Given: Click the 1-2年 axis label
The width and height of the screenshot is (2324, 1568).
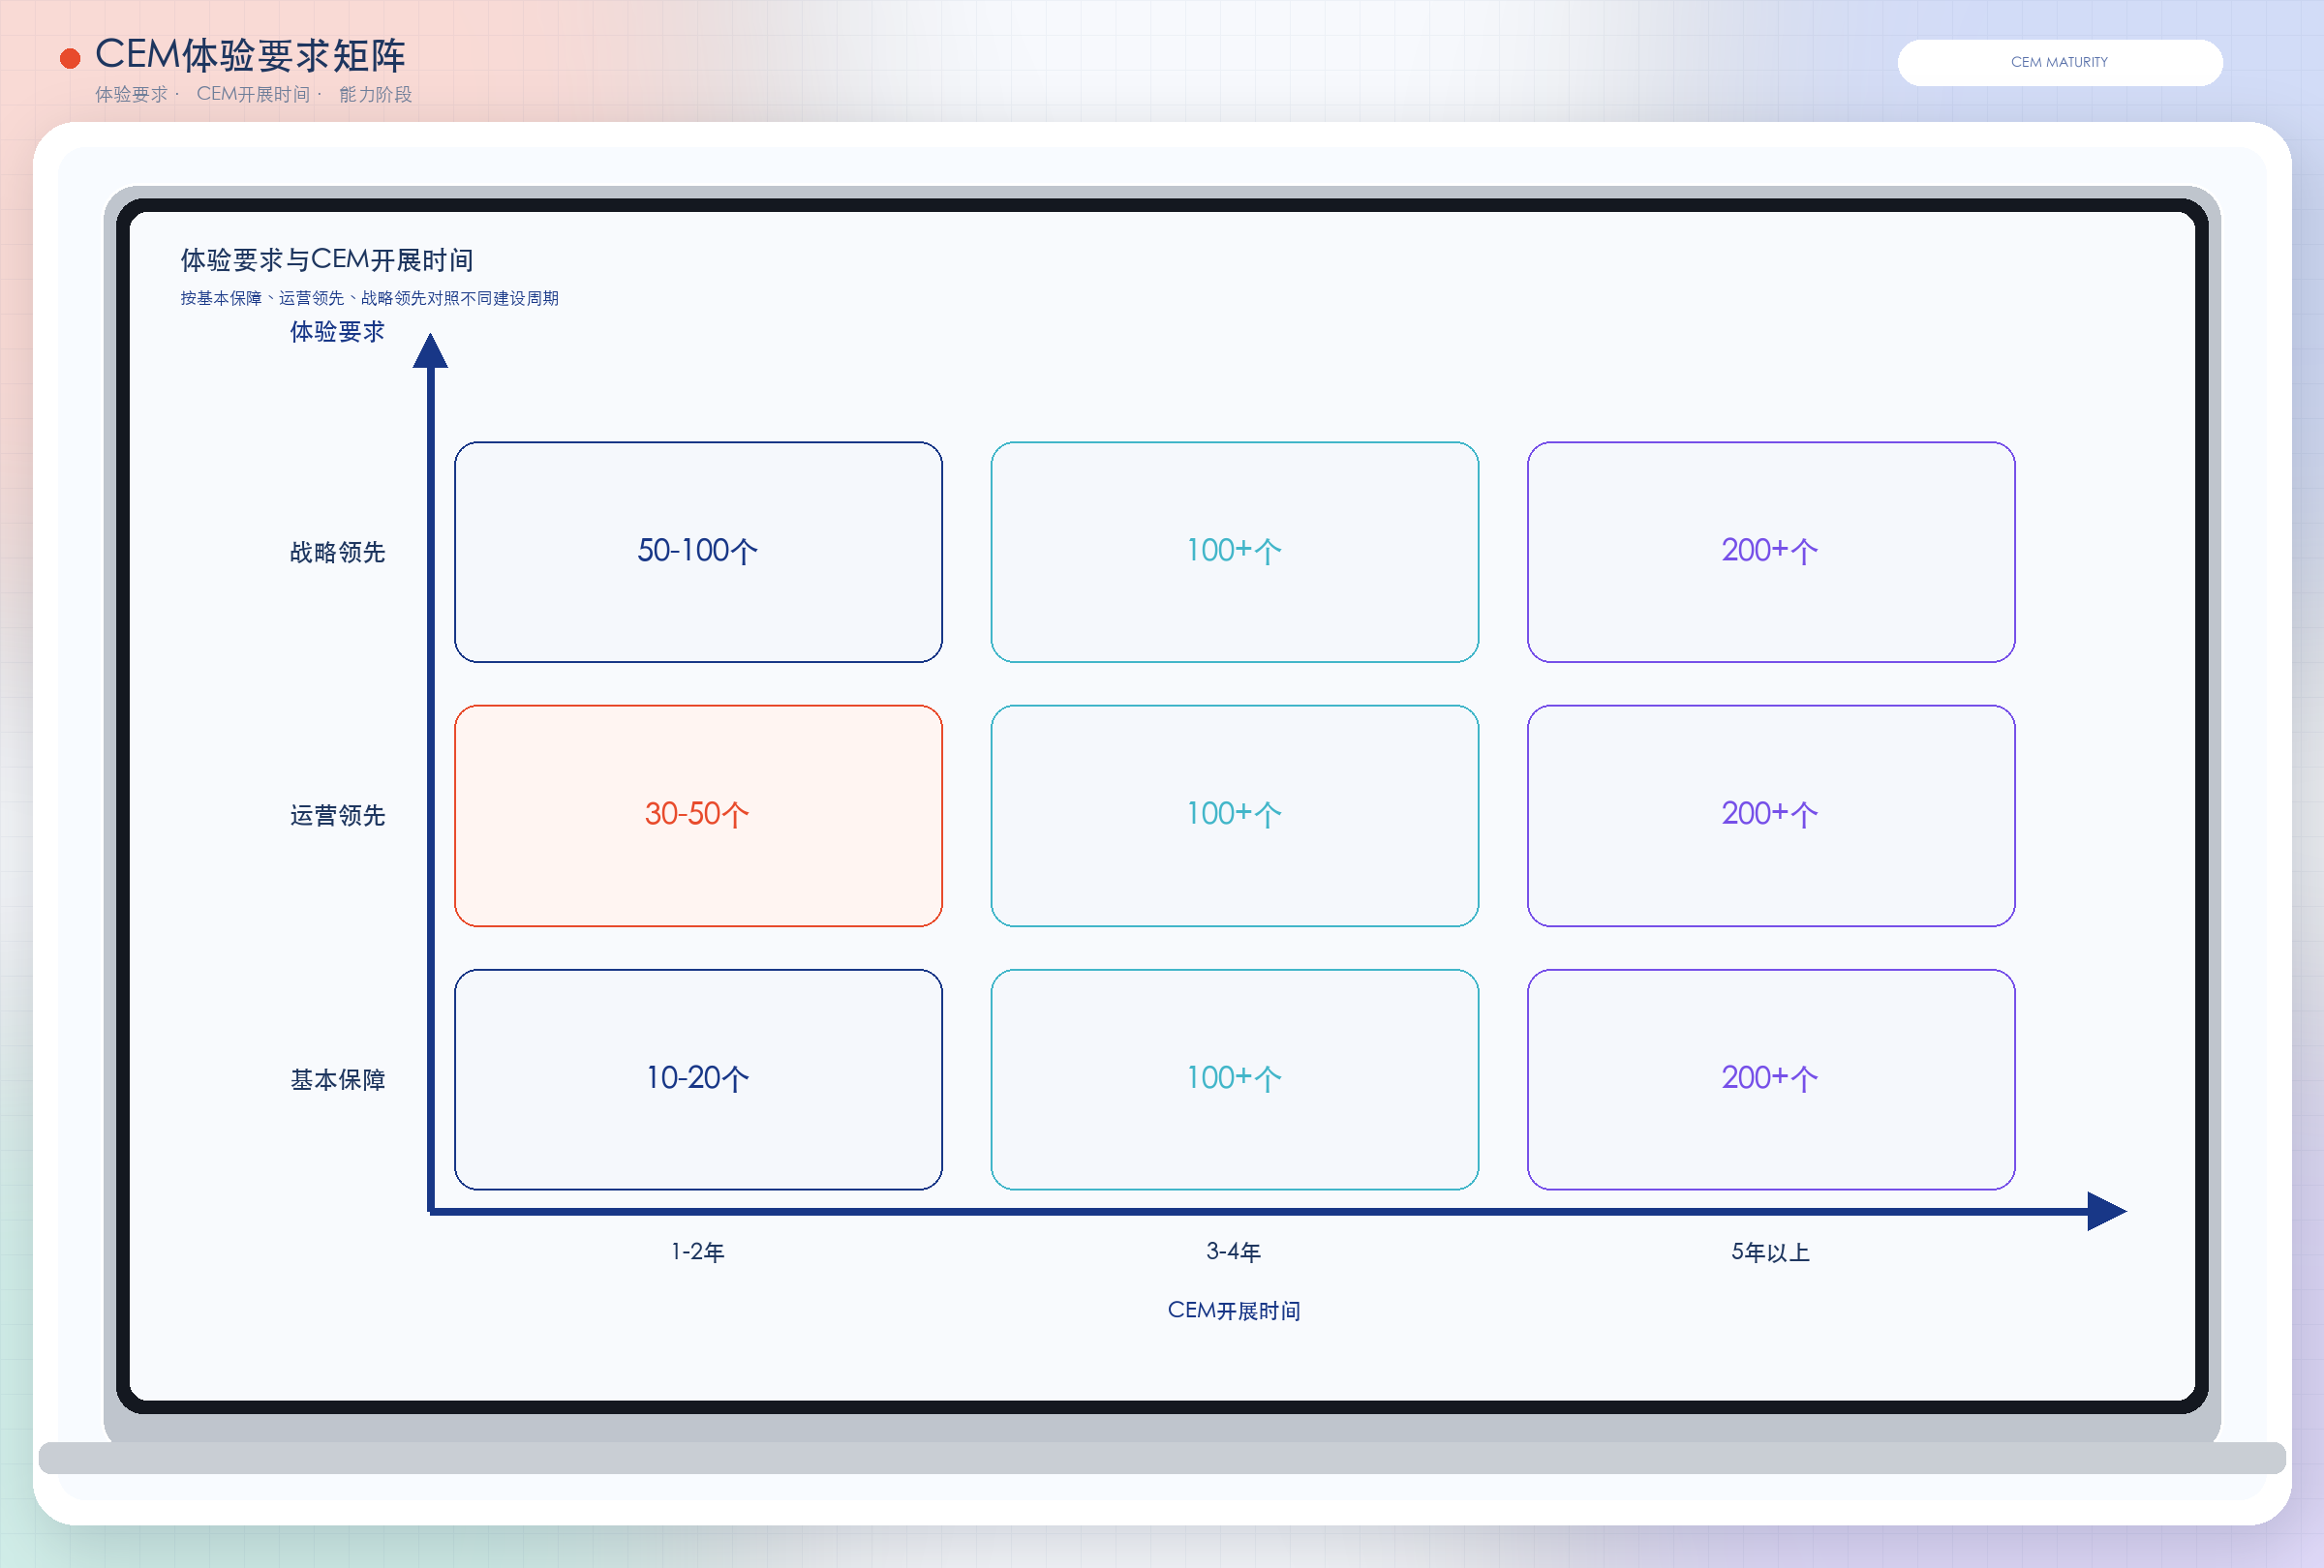Looking at the screenshot, I should click(698, 1251).
